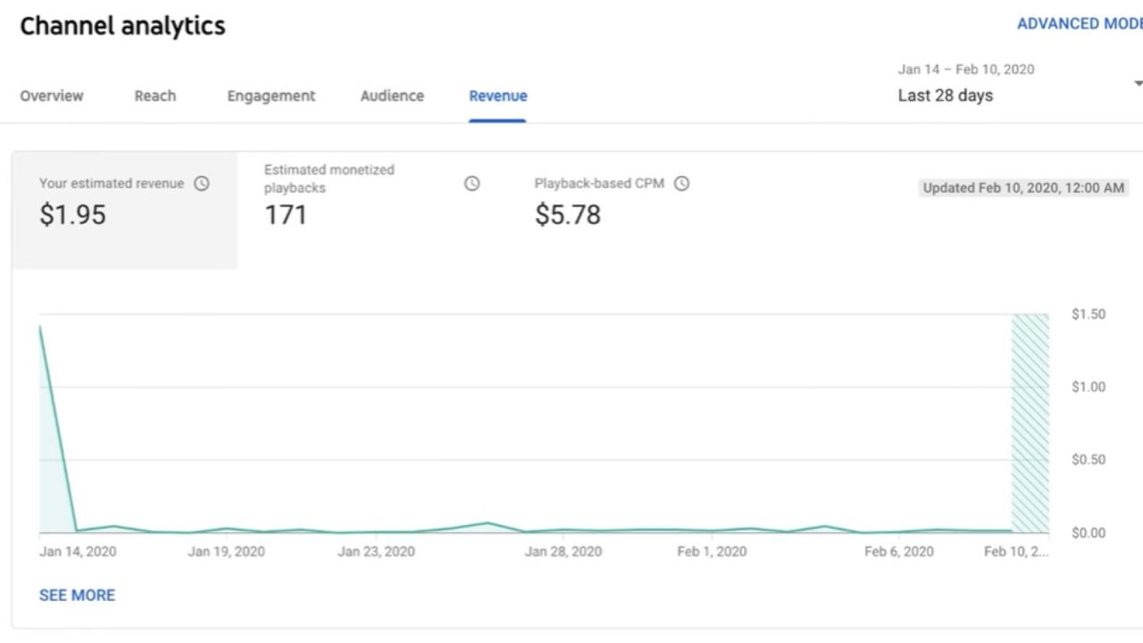Click the clock icon next to monetized playbacks
Viewport: 1143px width, 643px height.
pyautogui.click(x=471, y=183)
